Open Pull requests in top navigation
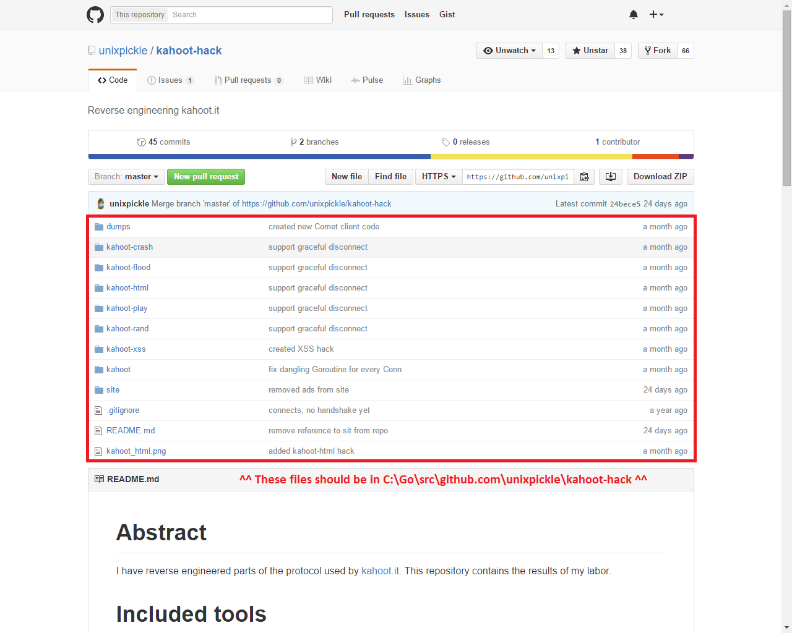 coord(369,15)
